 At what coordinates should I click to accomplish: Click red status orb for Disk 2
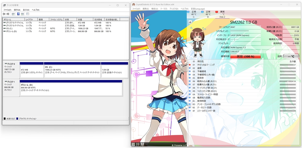click(x=216, y=12)
